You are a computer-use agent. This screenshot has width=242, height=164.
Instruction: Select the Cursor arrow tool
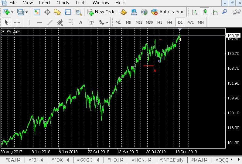coord(6,22)
